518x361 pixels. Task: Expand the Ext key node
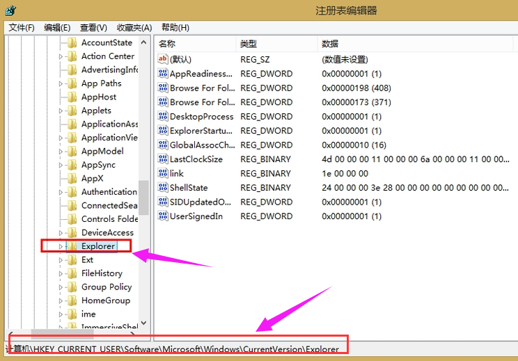point(61,260)
